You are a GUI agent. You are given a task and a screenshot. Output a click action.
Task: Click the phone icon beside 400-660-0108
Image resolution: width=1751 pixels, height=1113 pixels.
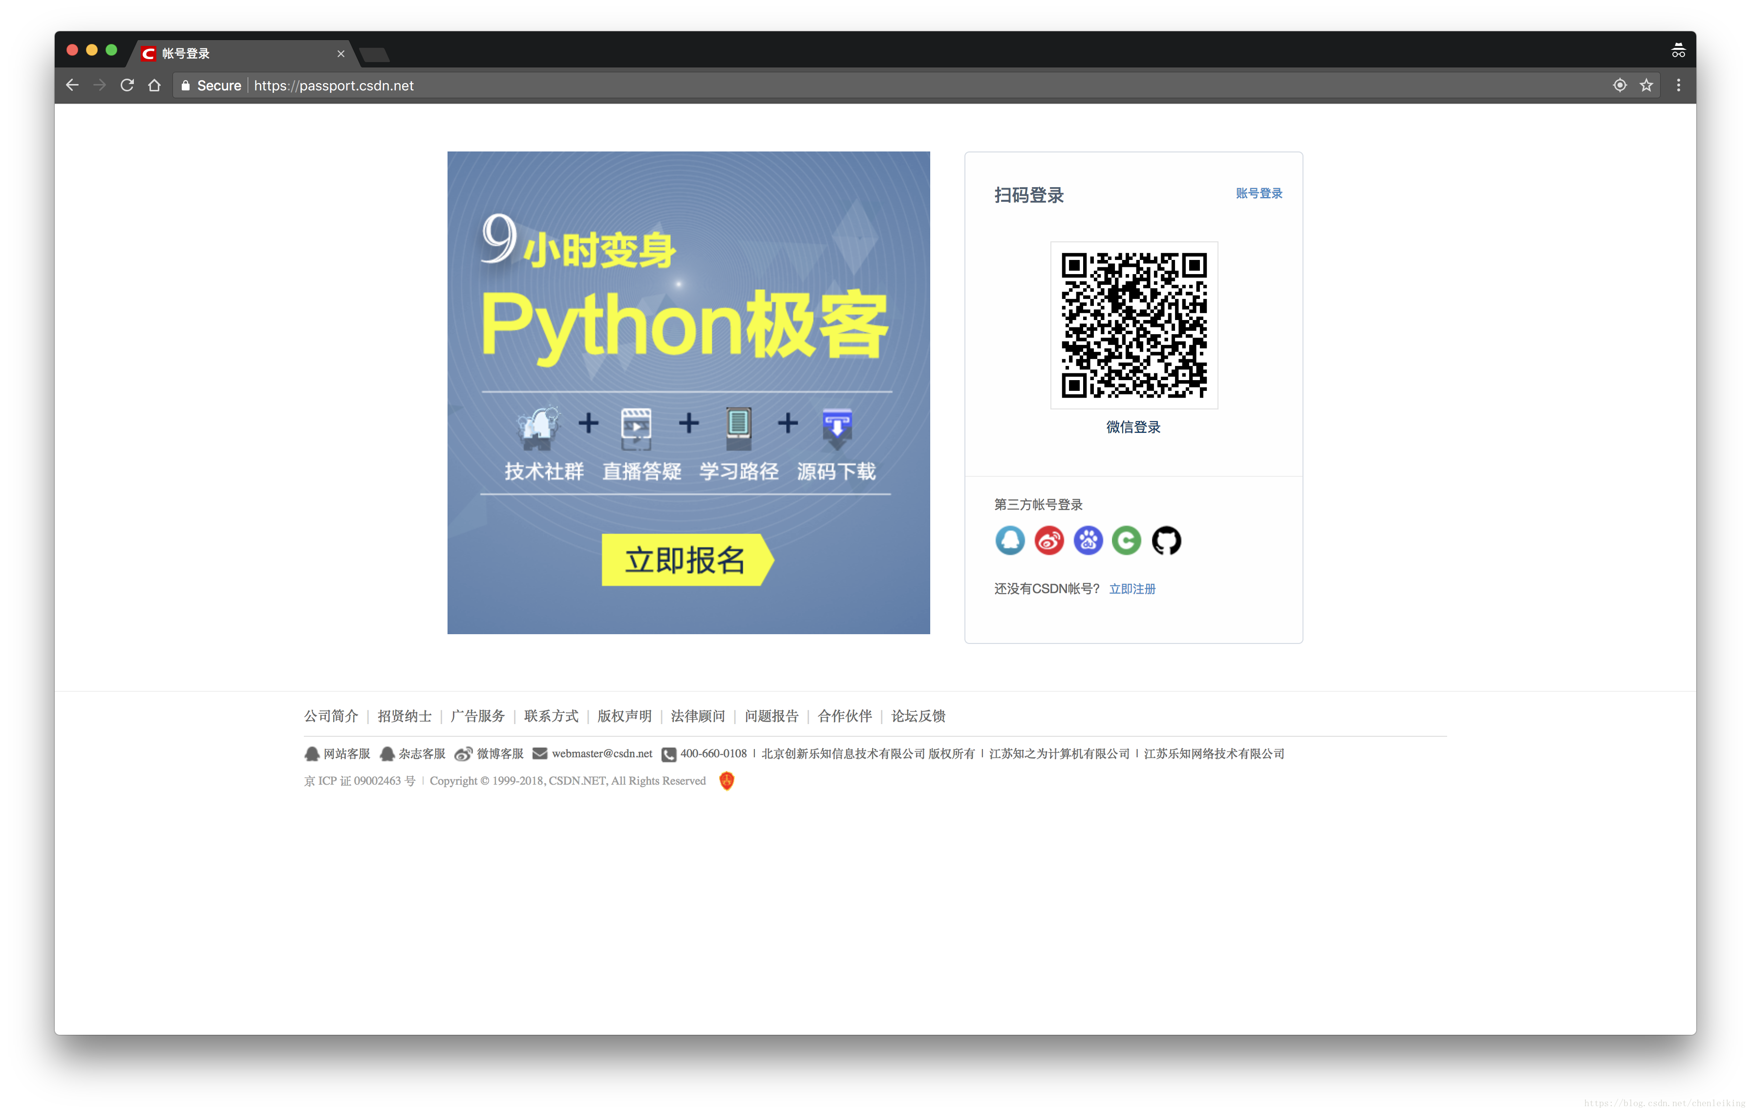pos(668,754)
